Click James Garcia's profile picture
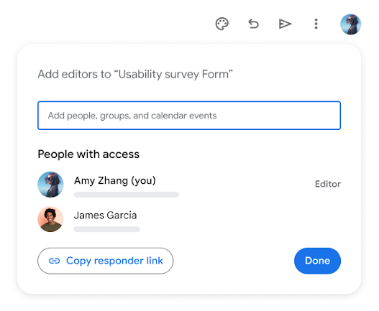The width and height of the screenshot is (379, 311). point(50,219)
